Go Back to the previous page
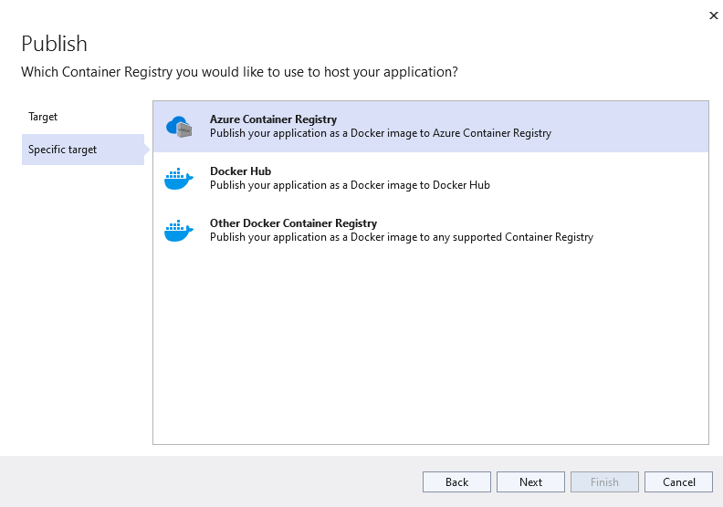 coord(456,482)
